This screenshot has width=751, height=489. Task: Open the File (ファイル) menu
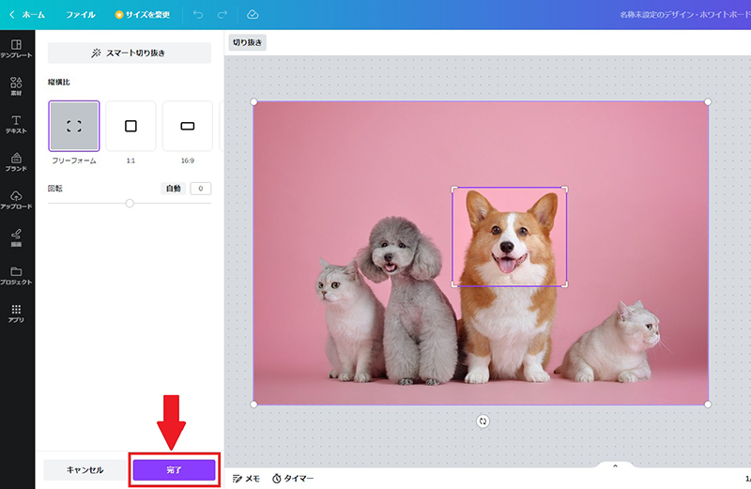(81, 15)
